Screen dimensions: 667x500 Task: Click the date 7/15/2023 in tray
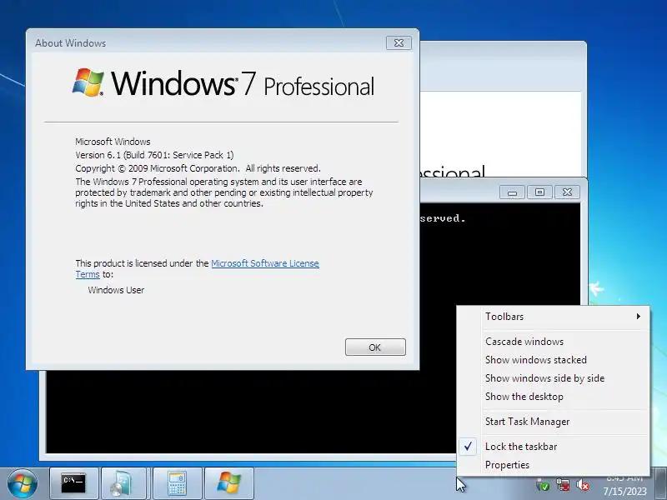coord(624,492)
